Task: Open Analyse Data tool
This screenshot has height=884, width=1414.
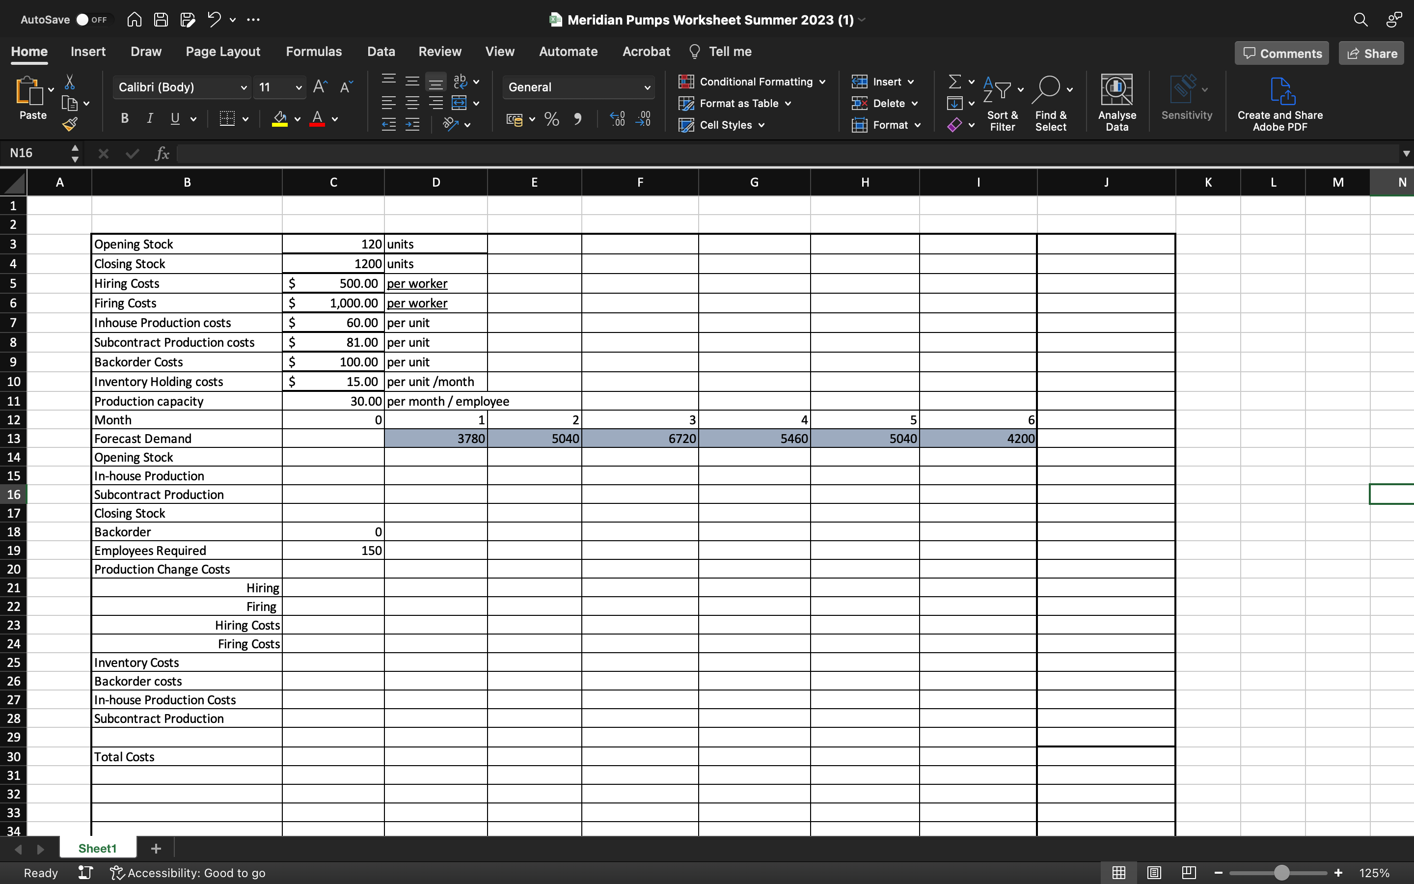Action: pos(1116,102)
